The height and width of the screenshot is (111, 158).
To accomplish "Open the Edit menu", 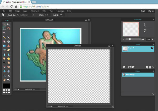I will 10,11.
